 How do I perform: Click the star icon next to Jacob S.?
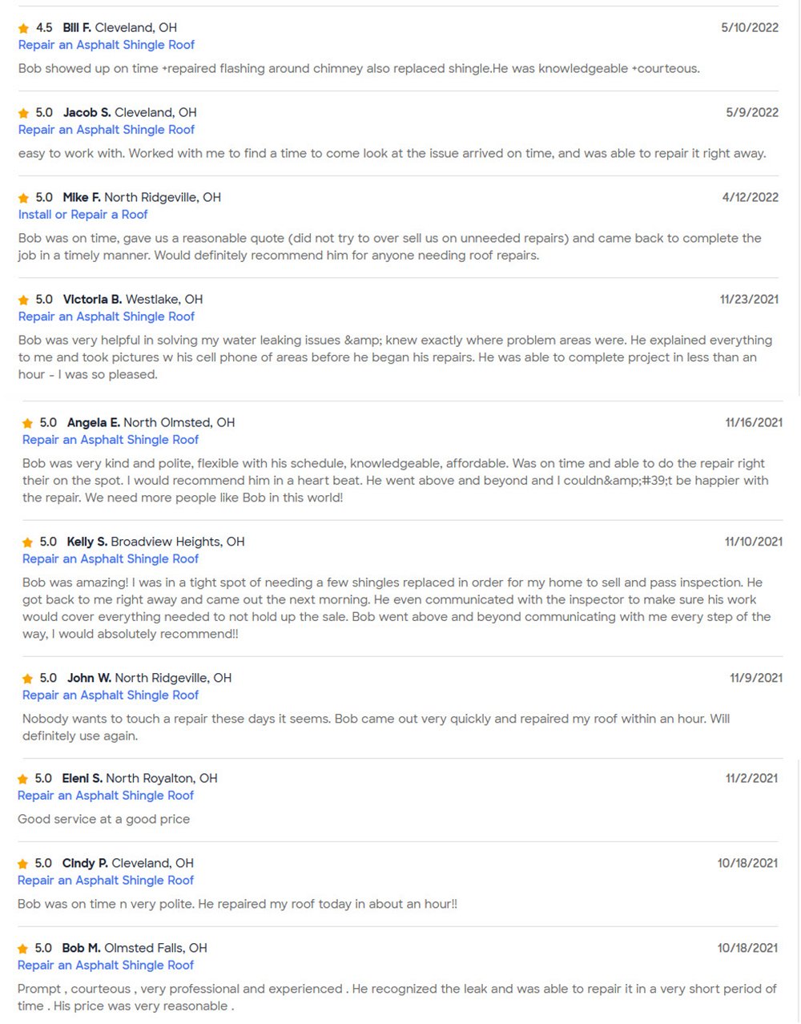[x=24, y=114]
